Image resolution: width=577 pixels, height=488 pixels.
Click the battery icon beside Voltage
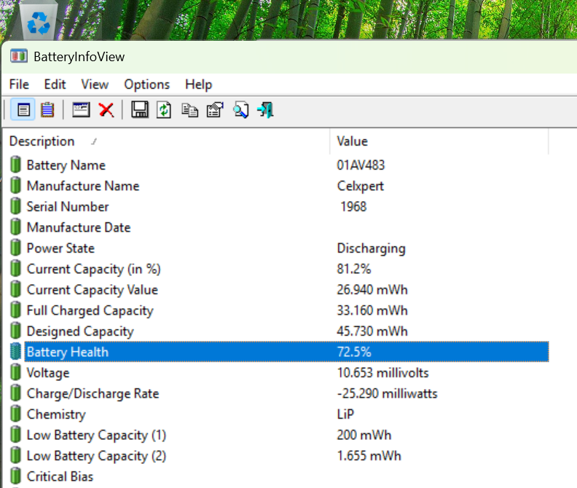pos(15,372)
